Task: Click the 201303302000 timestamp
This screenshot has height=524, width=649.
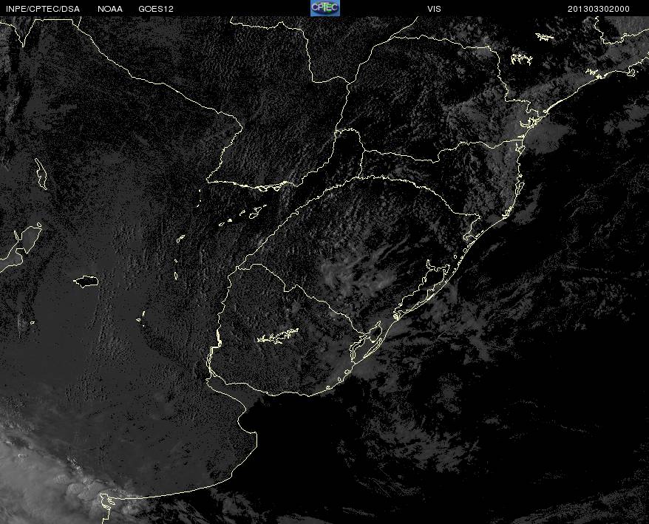Action: [x=599, y=9]
